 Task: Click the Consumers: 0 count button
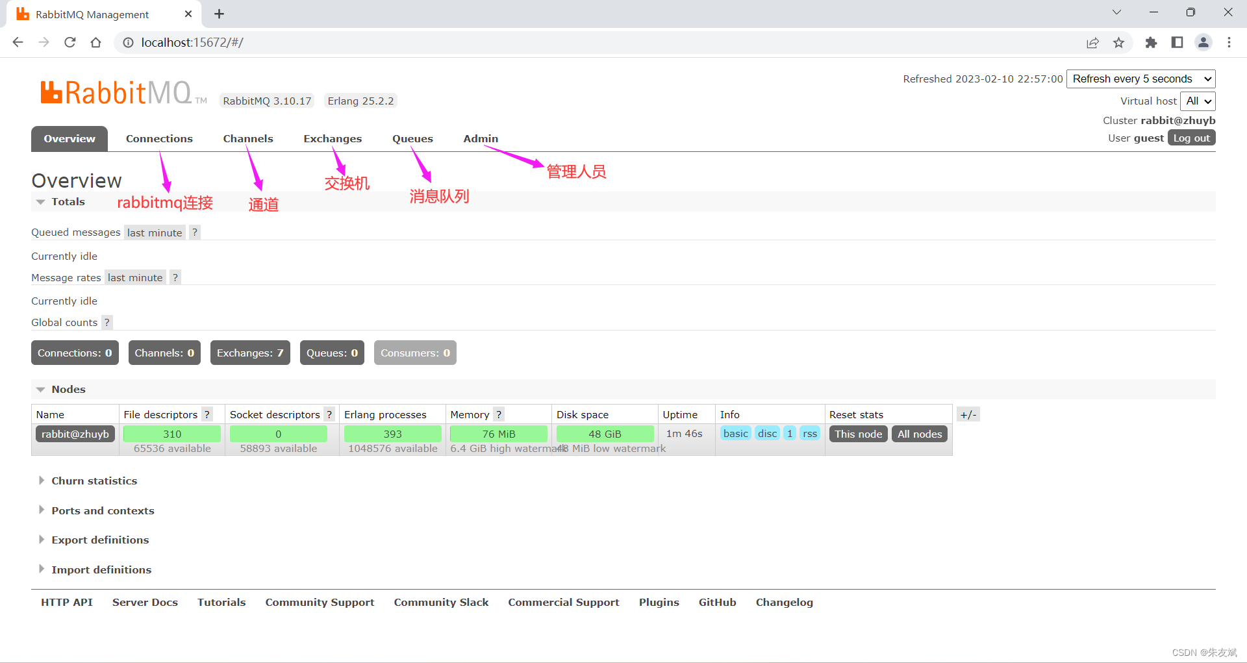point(415,353)
